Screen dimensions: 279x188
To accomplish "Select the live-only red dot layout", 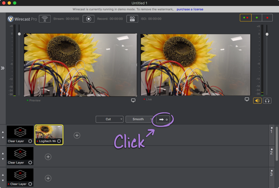I will click(267, 18).
